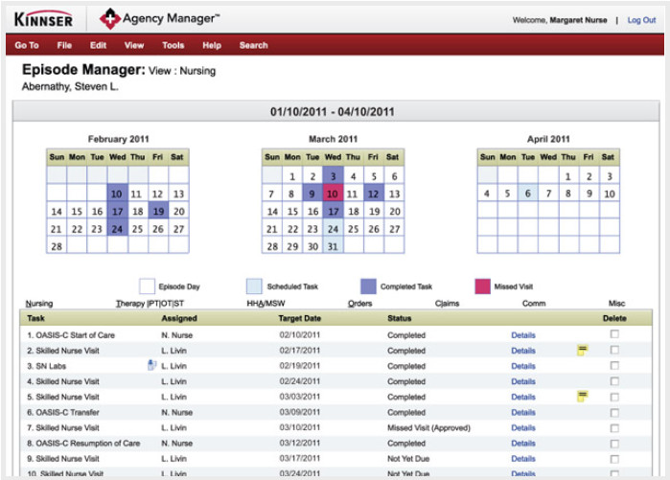The height and width of the screenshot is (480, 670).
Task: Open Details for Skilled Nurse Visit 03/17/2011
Action: (x=523, y=459)
